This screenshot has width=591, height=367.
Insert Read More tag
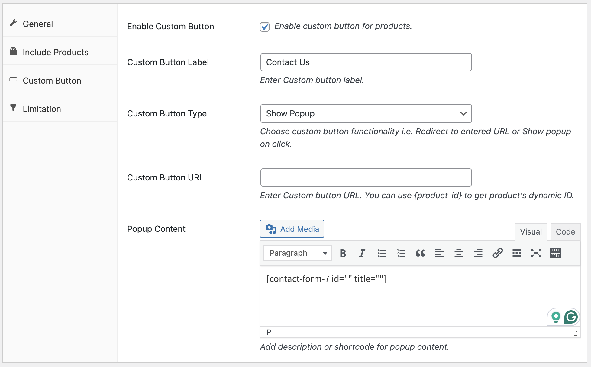tap(517, 253)
